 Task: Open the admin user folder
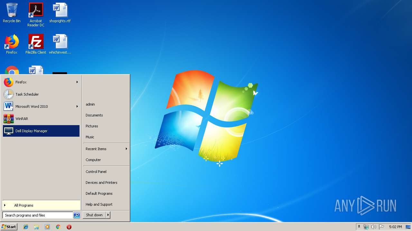click(x=106, y=104)
